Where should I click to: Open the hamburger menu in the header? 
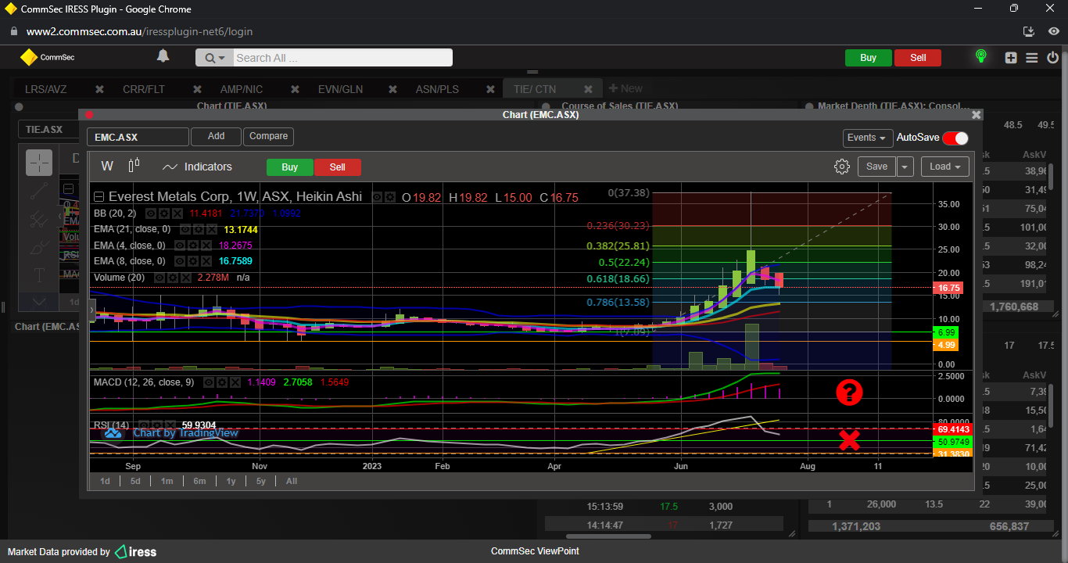[1031, 57]
